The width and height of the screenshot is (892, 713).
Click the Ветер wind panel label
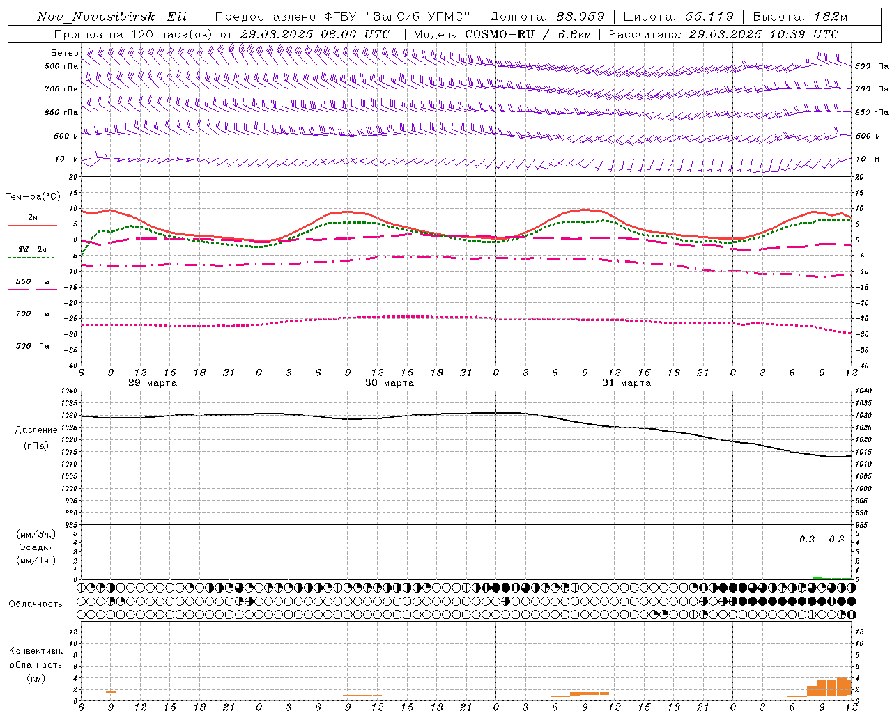(x=64, y=53)
